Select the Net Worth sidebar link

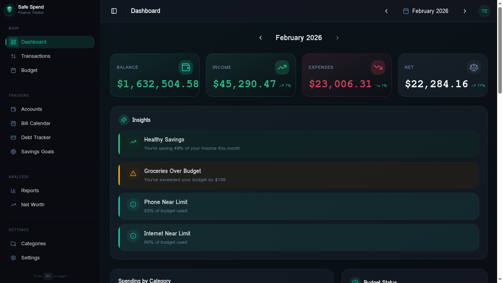[x=33, y=204]
